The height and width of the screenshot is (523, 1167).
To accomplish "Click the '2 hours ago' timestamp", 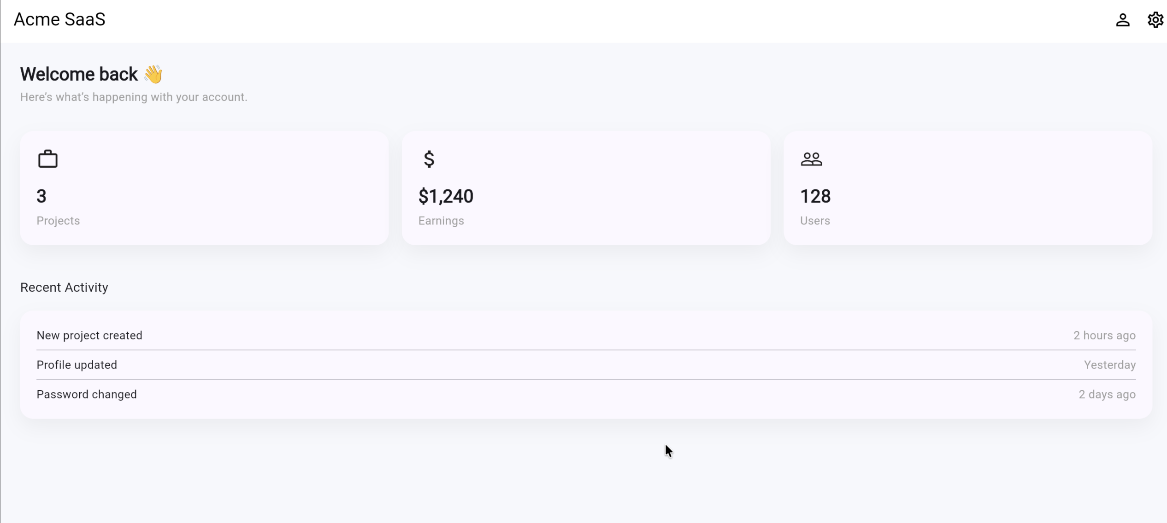I will tap(1104, 335).
